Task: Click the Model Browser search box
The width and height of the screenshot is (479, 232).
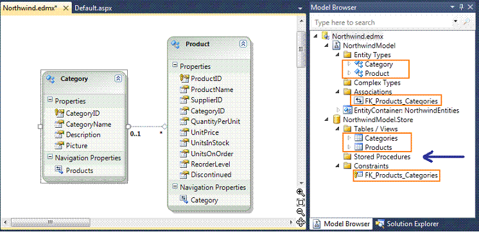Action: [384, 22]
